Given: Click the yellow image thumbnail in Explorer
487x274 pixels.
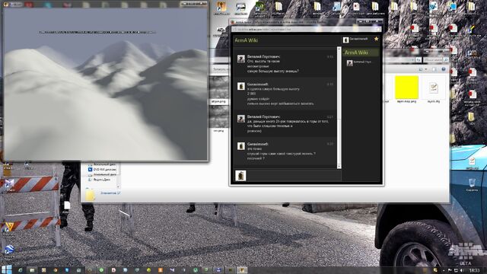Looking at the screenshot, I should coord(406,88).
